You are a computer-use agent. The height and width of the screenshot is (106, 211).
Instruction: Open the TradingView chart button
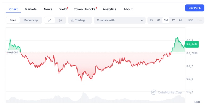(x=80, y=20)
